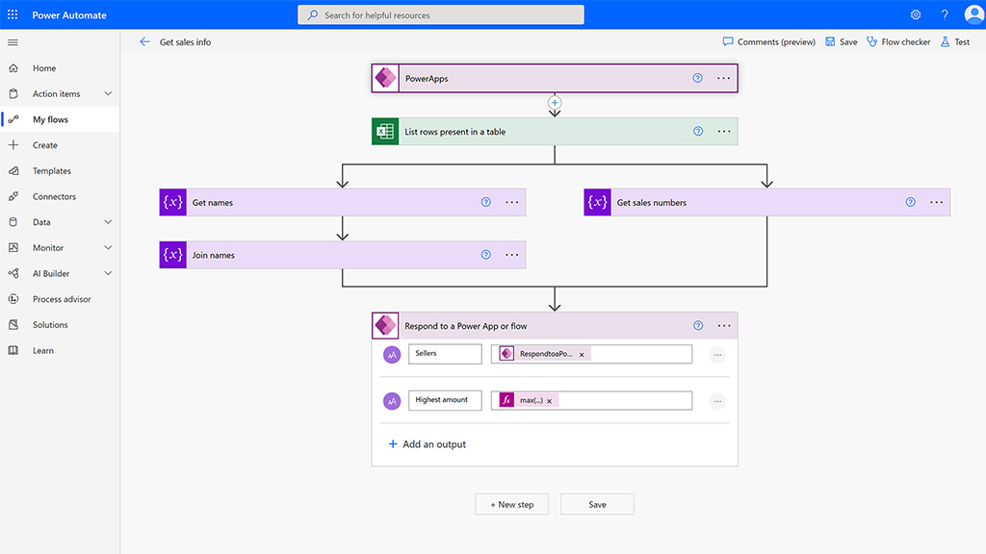Open the app launcher waffle icon
The height and width of the screenshot is (554, 986).
(13, 14)
